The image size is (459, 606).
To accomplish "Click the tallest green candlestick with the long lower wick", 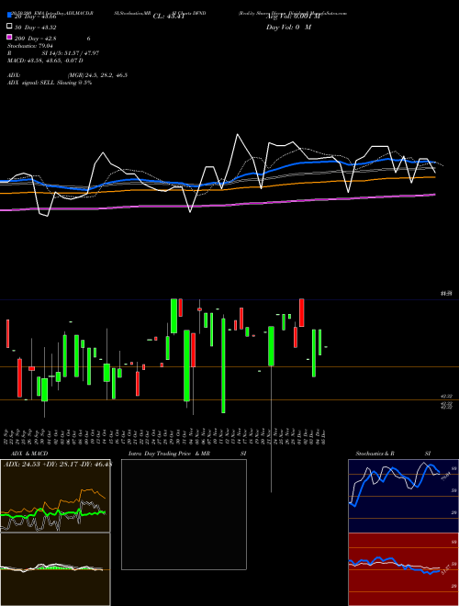I will pyautogui.click(x=271, y=346).
